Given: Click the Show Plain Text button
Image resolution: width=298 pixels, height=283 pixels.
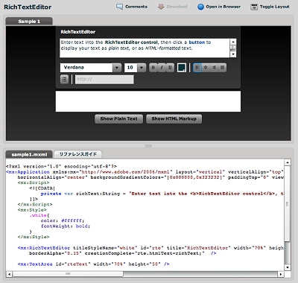Looking at the screenshot, I should tap(118, 119).
